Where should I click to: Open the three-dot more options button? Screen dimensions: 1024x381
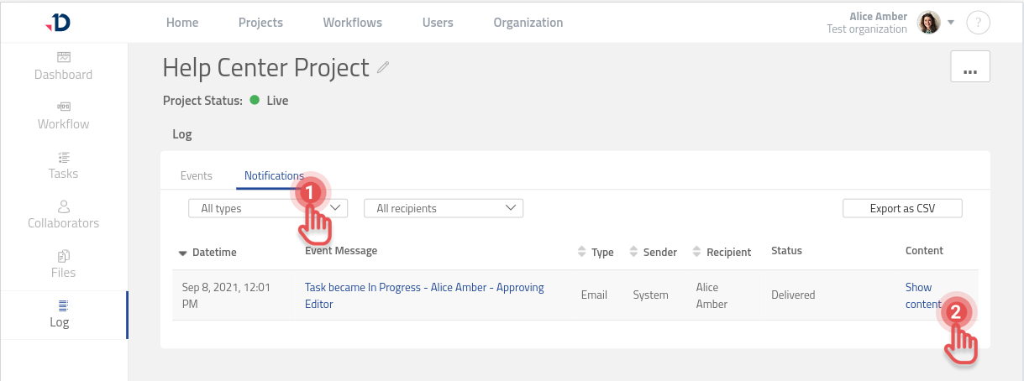(x=969, y=66)
